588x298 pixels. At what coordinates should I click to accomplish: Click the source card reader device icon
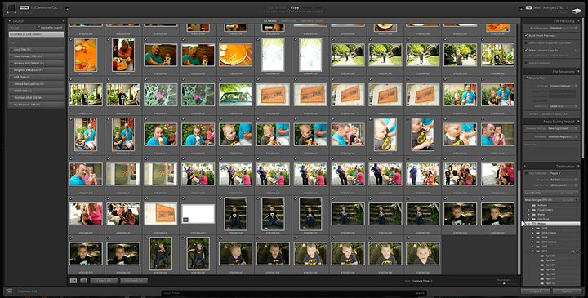[x=11, y=8]
